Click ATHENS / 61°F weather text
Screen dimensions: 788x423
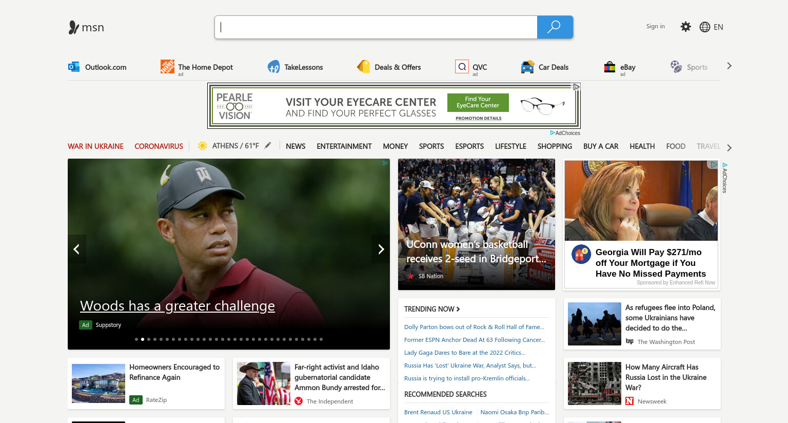[235, 146]
